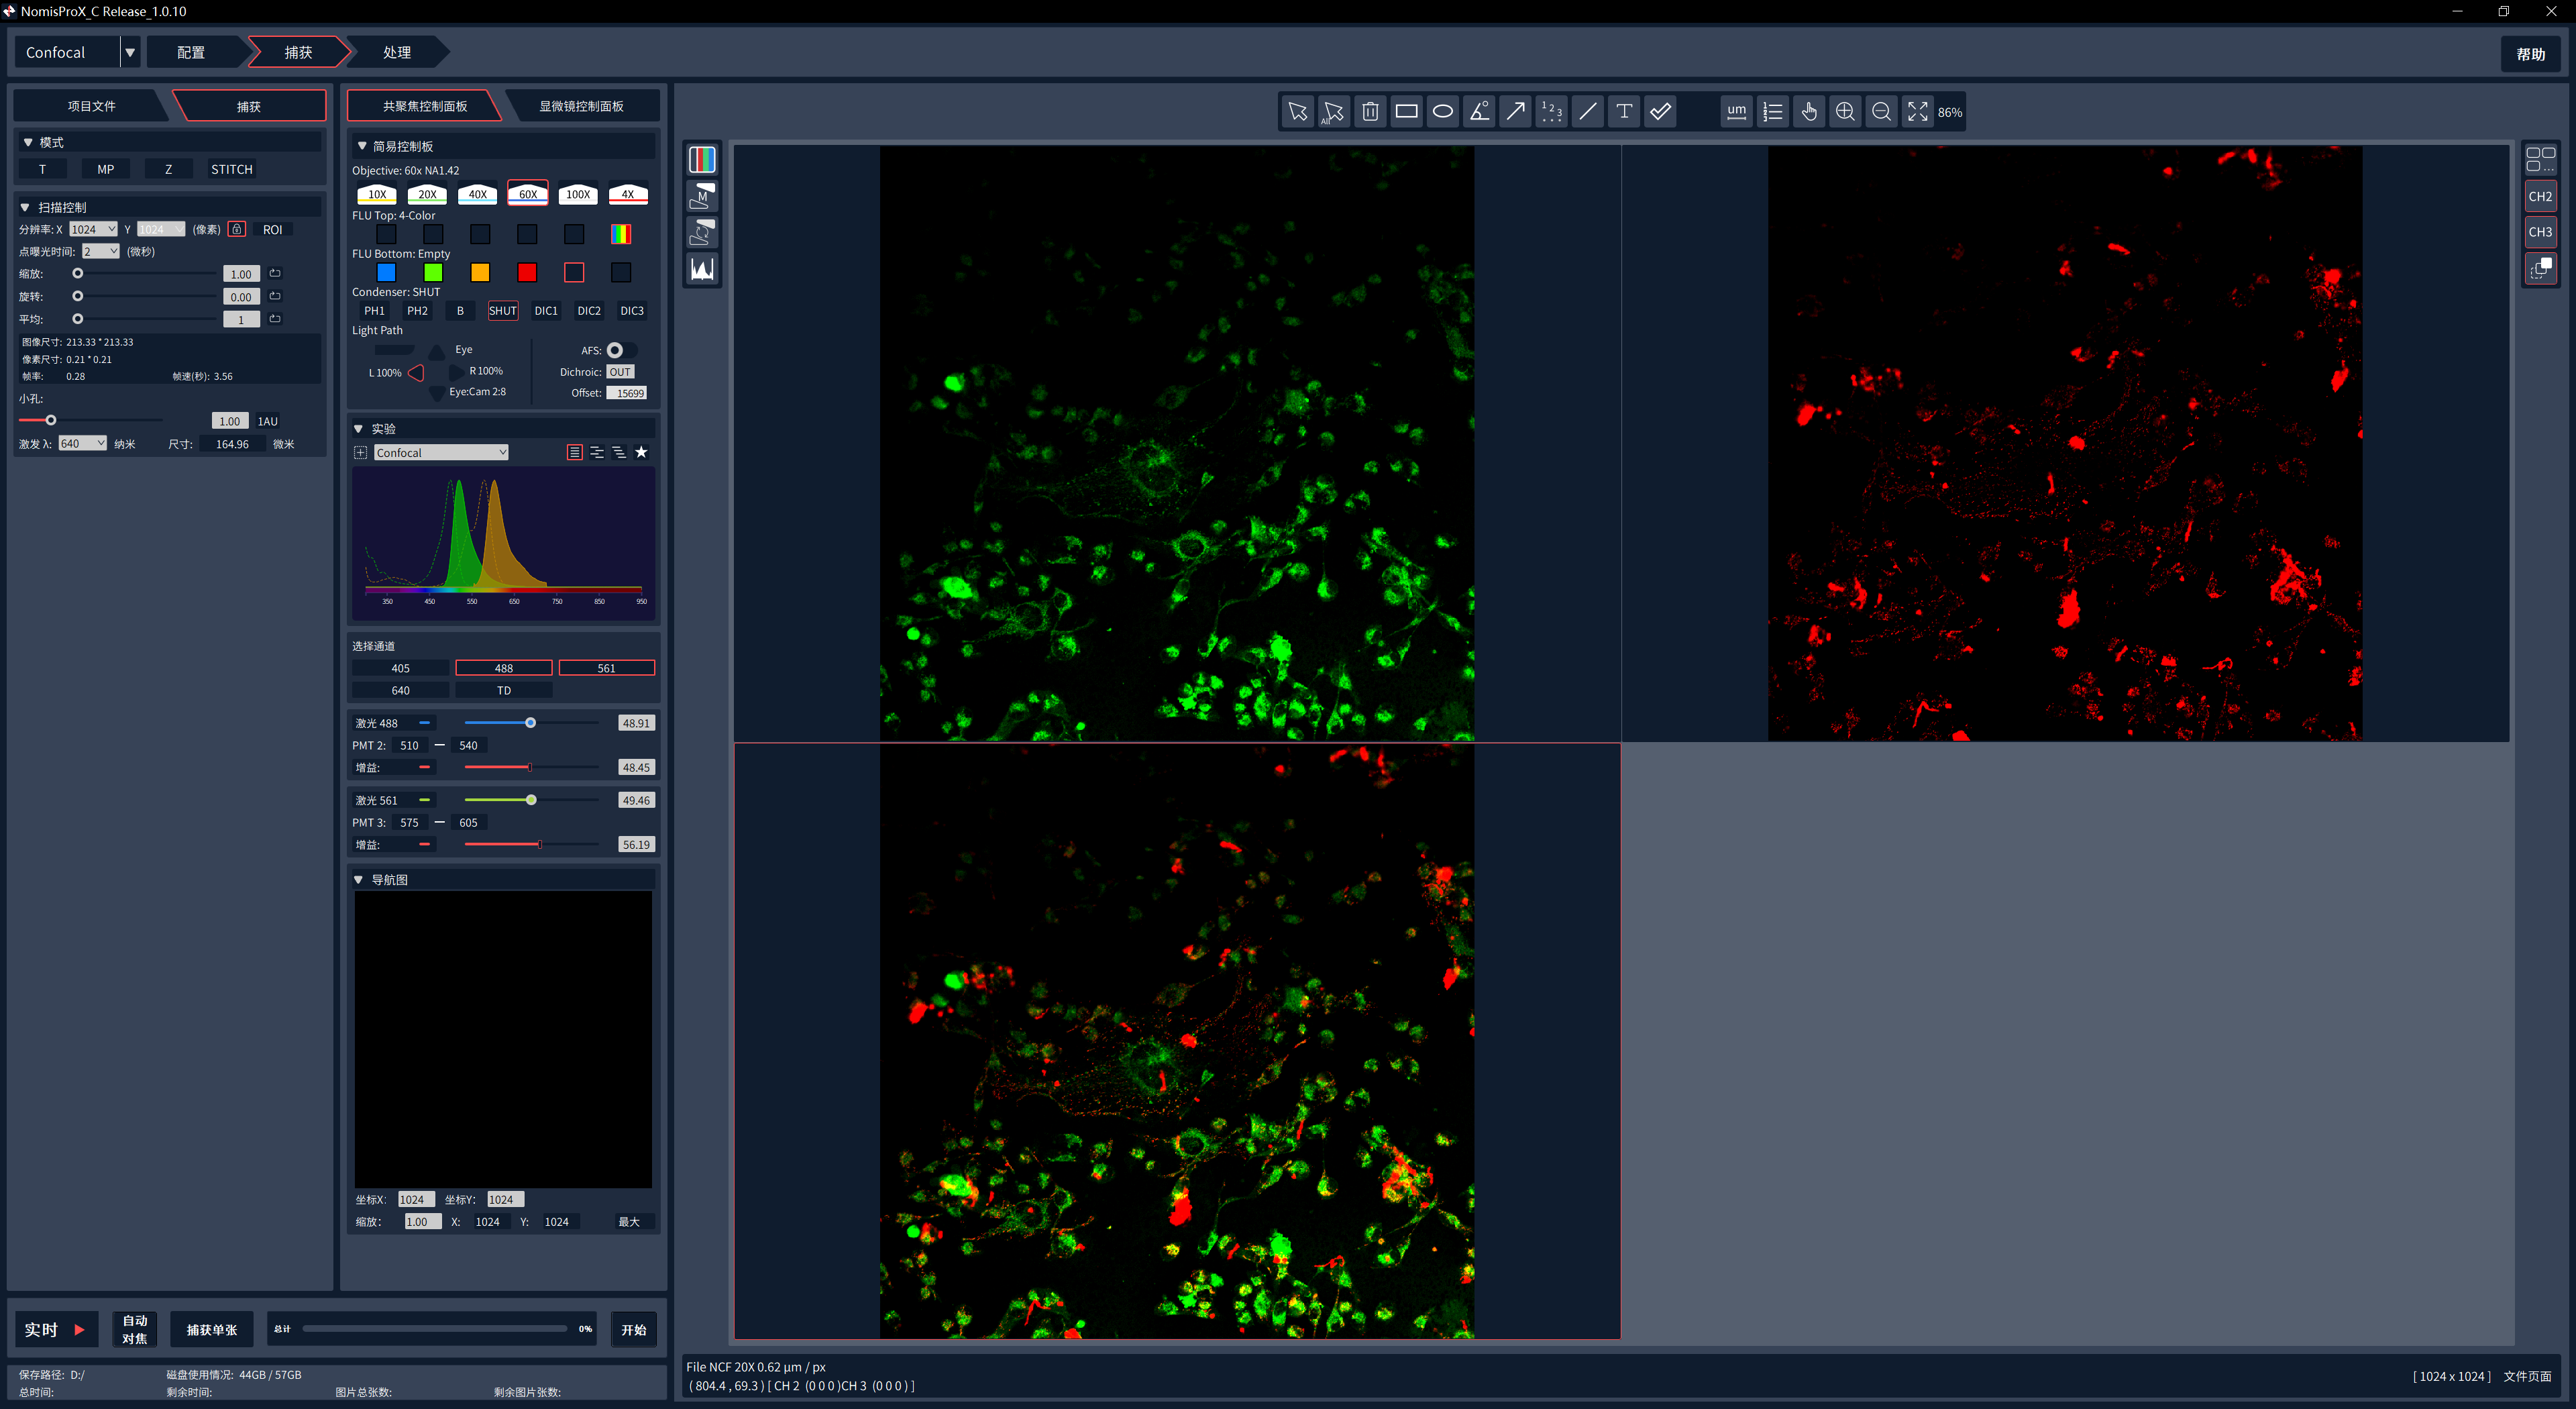Toggle the 488 laser channel
Screen dimensions: 2576x1409
[x=504, y=668]
